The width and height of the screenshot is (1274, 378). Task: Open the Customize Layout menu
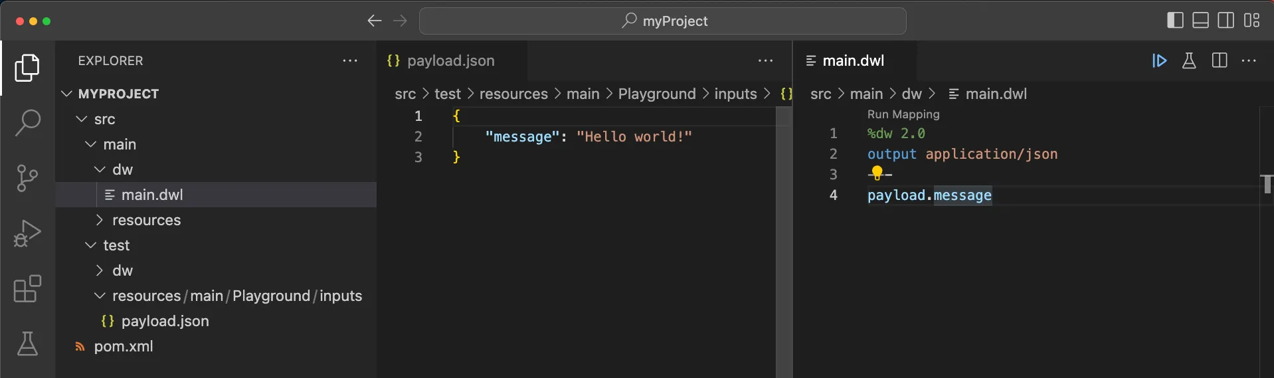pyautogui.click(x=1251, y=21)
